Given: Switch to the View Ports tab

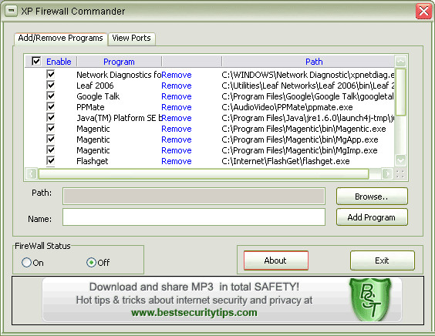Looking at the screenshot, I should (131, 38).
